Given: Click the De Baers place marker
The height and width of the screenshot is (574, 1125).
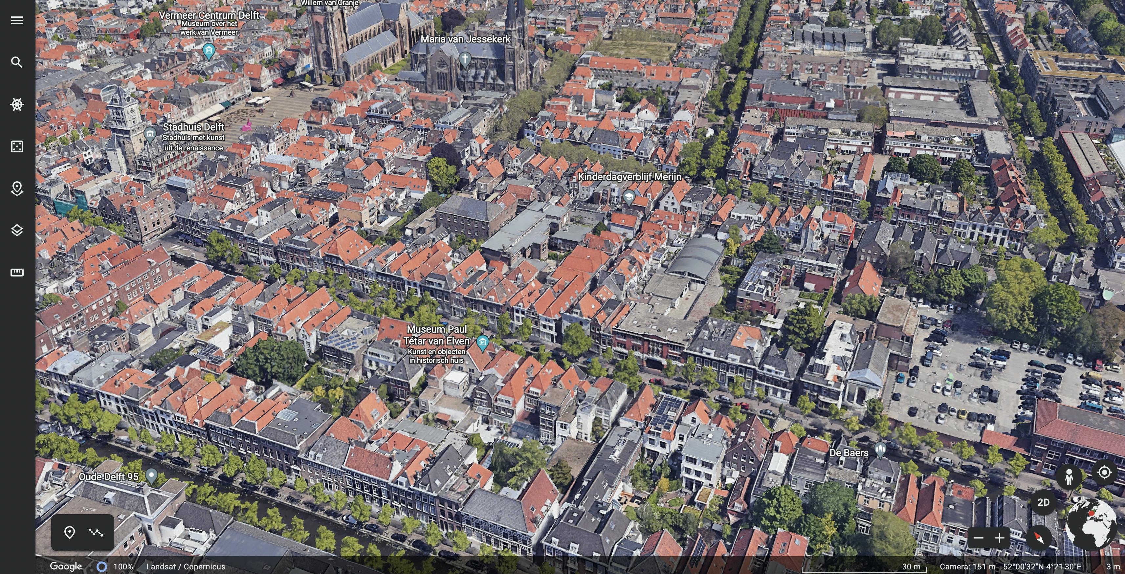Looking at the screenshot, I should click(x=880, y=450).
